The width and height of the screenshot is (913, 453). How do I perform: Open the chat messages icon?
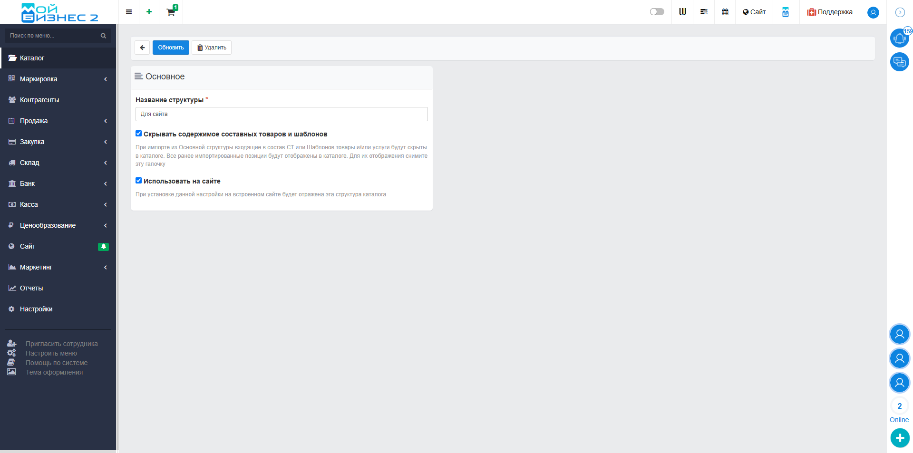point(899,62)
